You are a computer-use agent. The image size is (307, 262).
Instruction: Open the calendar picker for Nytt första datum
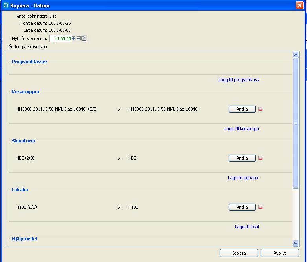(x=84, y=38)
